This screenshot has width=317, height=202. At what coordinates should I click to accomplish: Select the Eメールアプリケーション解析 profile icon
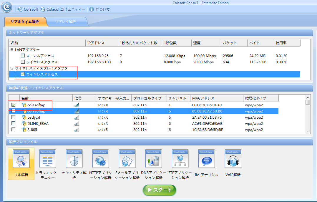(x=127, y=159)
